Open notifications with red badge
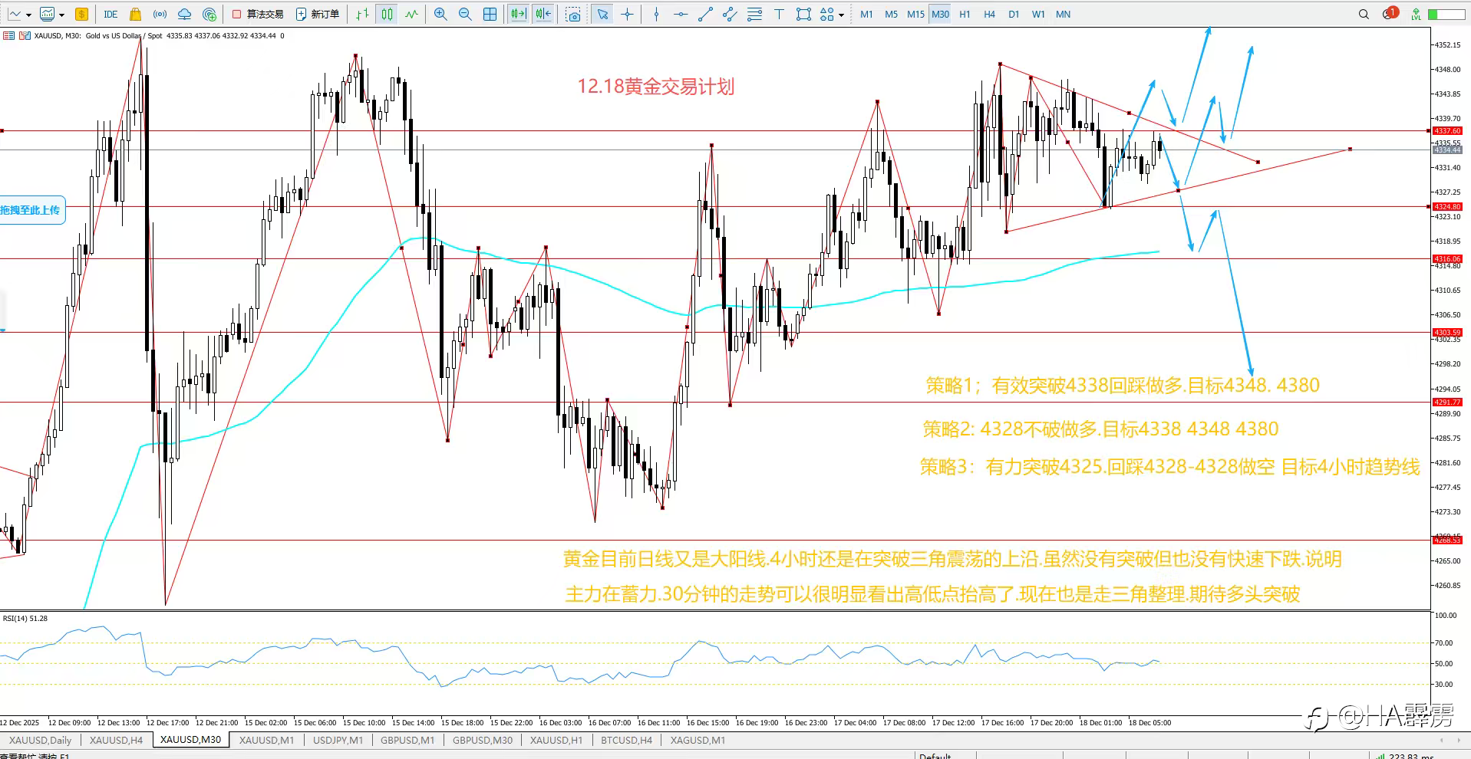This screenshot has width=1471, height=759. pos(1390,13)
